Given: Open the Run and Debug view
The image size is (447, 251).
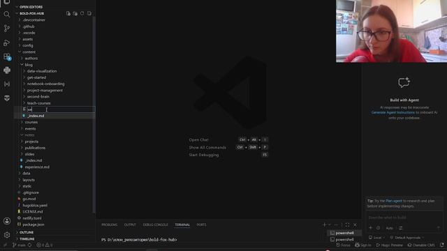Looking at the screenshot, I should click(7, 43).
